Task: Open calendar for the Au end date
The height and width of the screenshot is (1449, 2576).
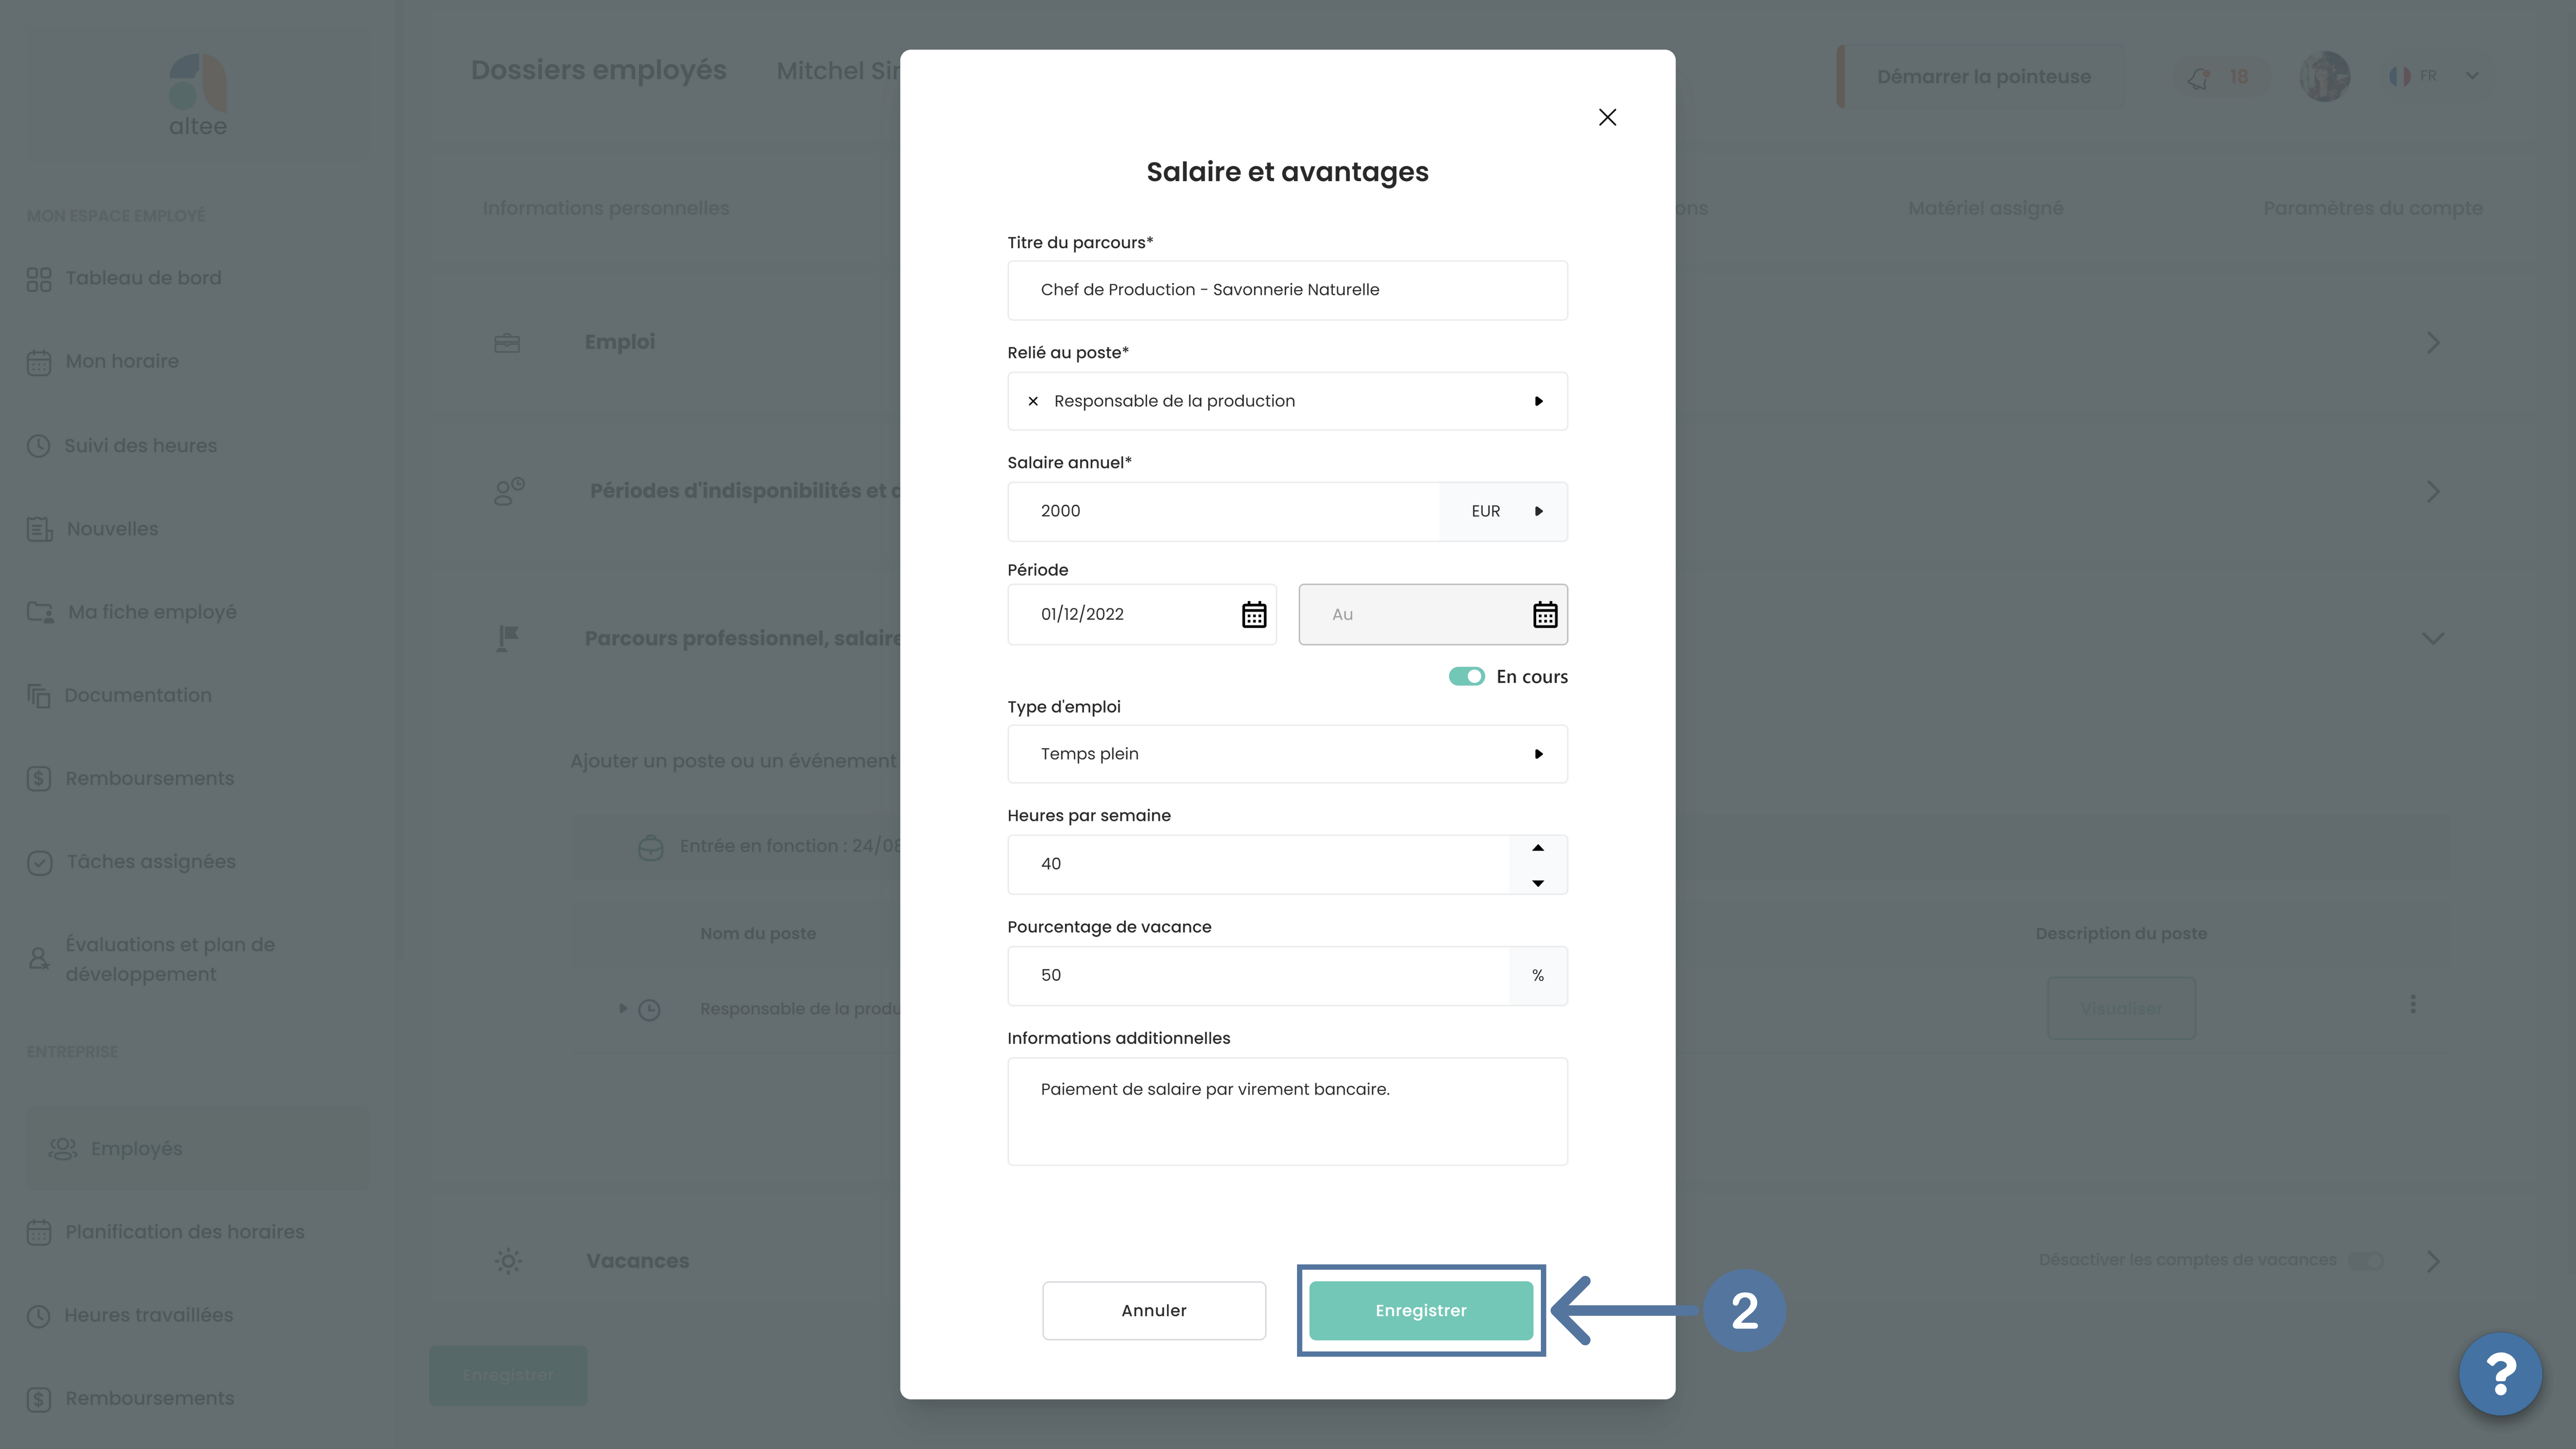Action: click(1545, 614)
